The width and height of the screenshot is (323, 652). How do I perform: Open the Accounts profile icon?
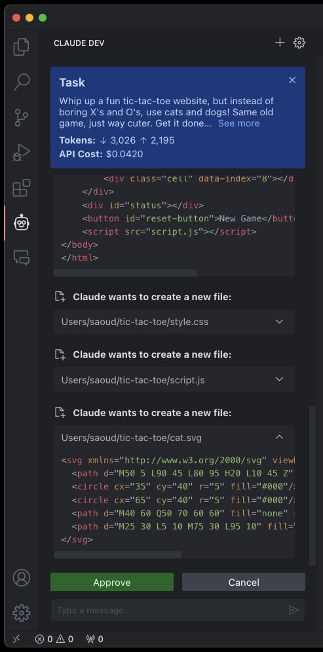21,577
